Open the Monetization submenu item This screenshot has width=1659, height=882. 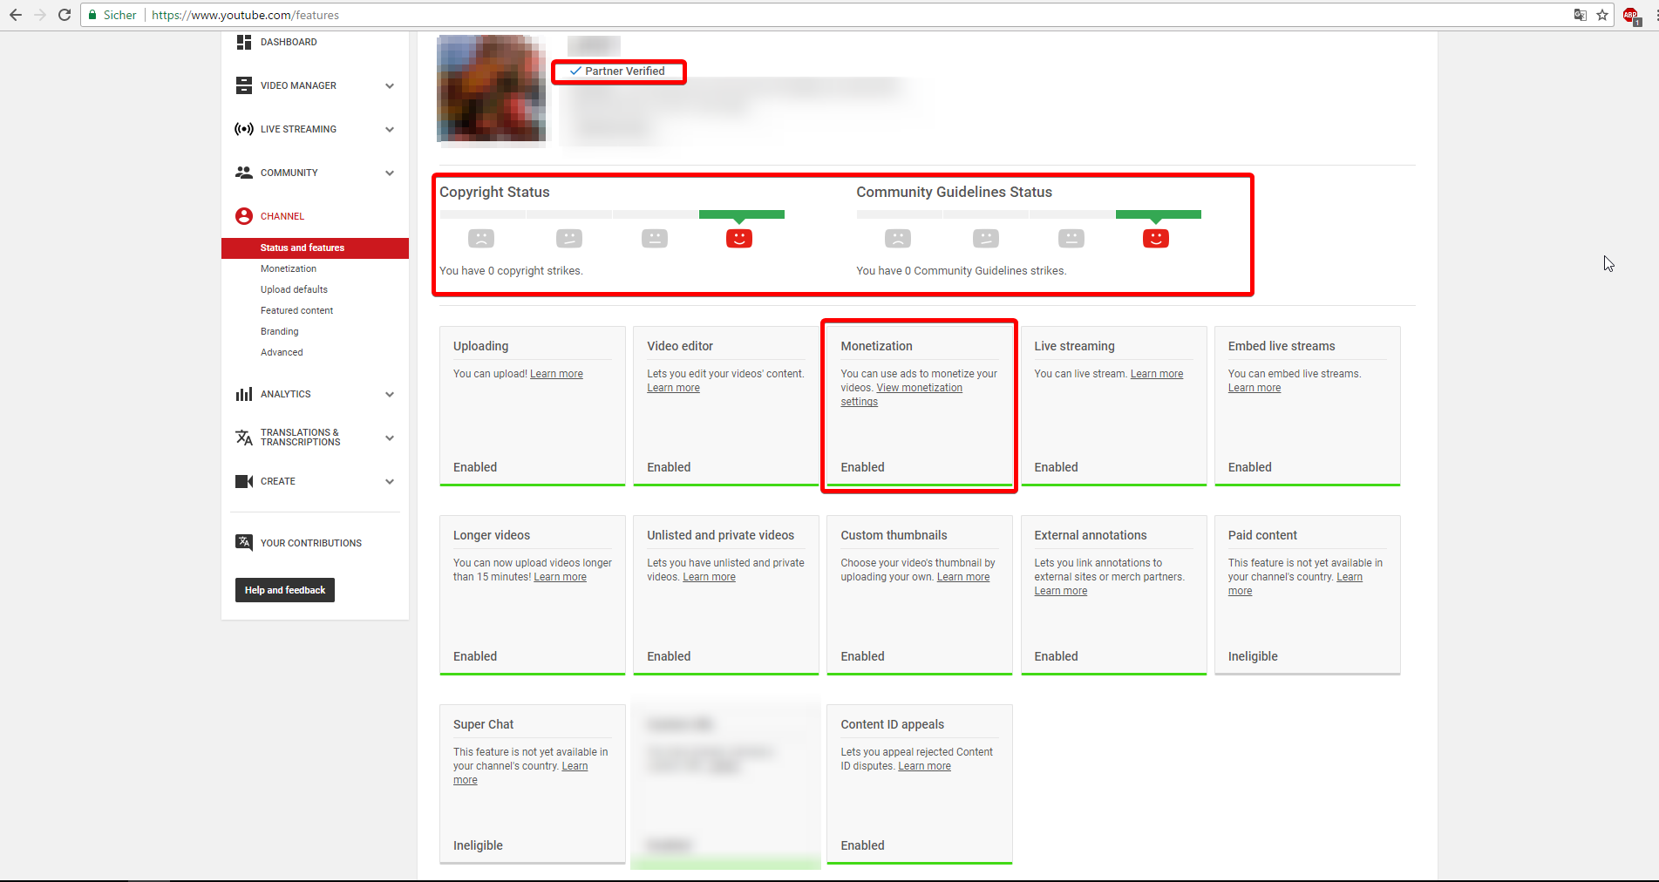tap(289, 268)
